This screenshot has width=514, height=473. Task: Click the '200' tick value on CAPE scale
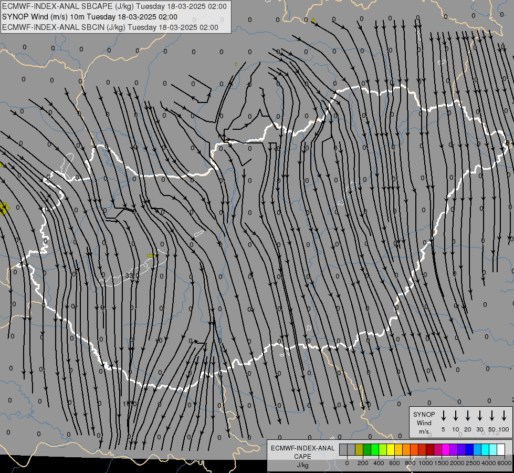click(363, 463)
